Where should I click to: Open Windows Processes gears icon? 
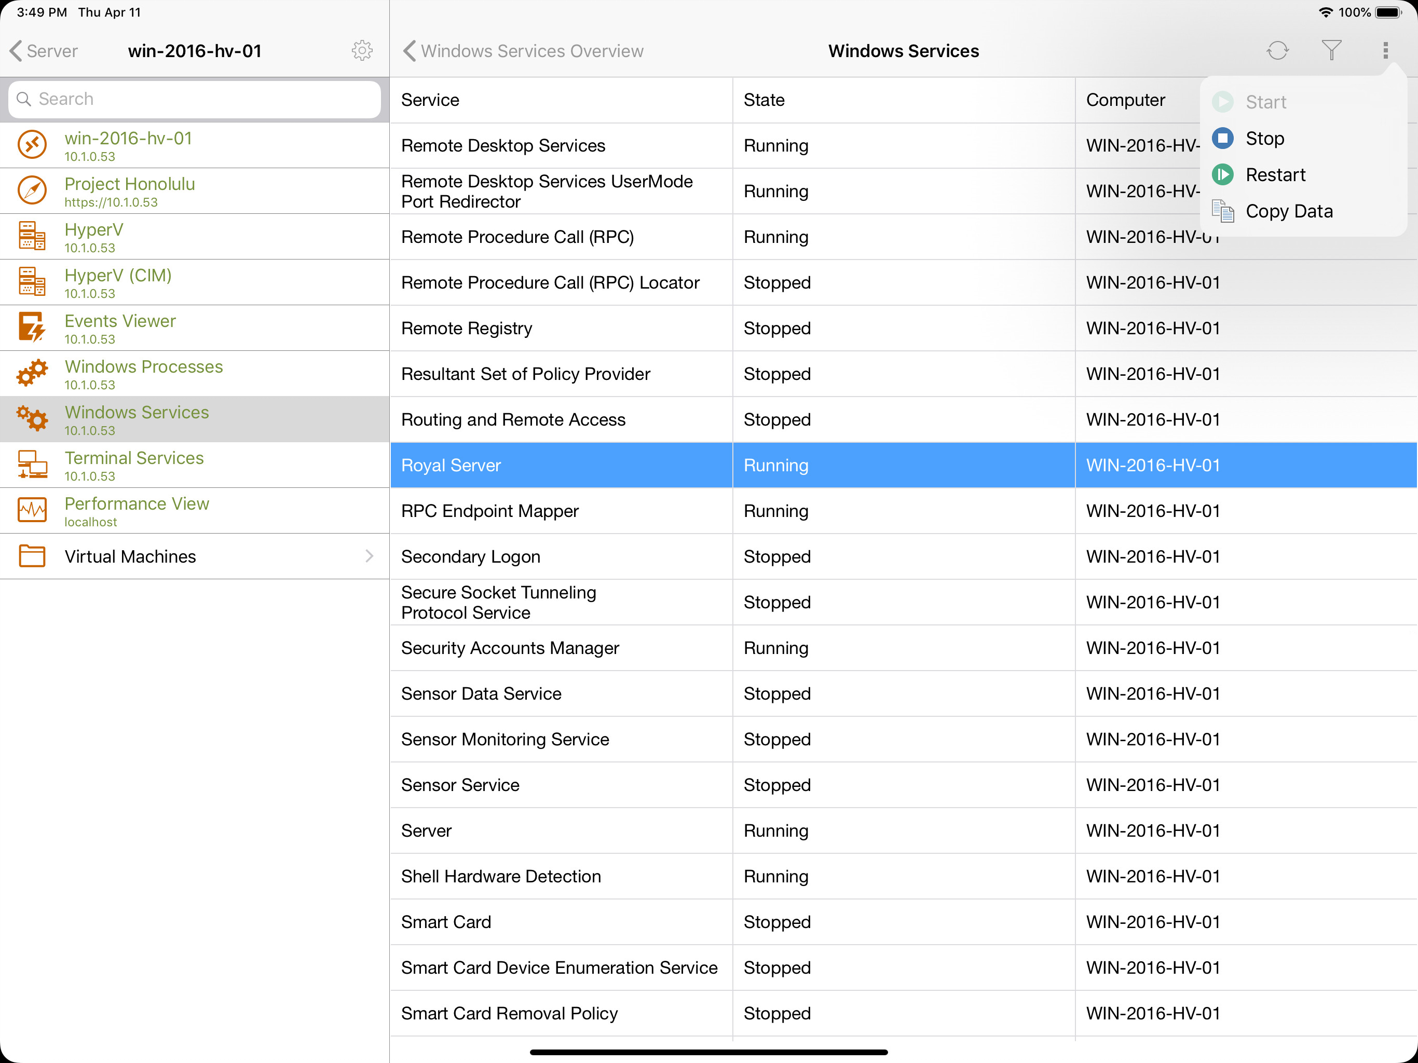tap(32, 373)
